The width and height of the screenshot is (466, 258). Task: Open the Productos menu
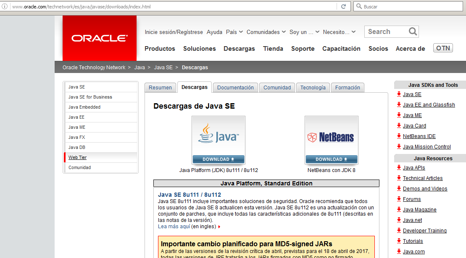(160, 49)
